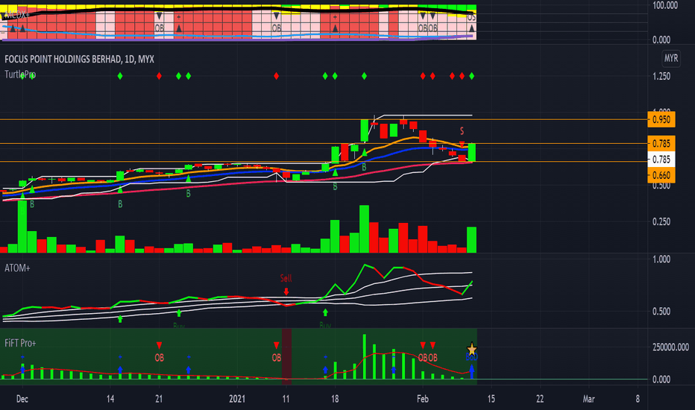Click the tallest green volume bar in late January
The image size is (695, 410).
tap(365, 229)
